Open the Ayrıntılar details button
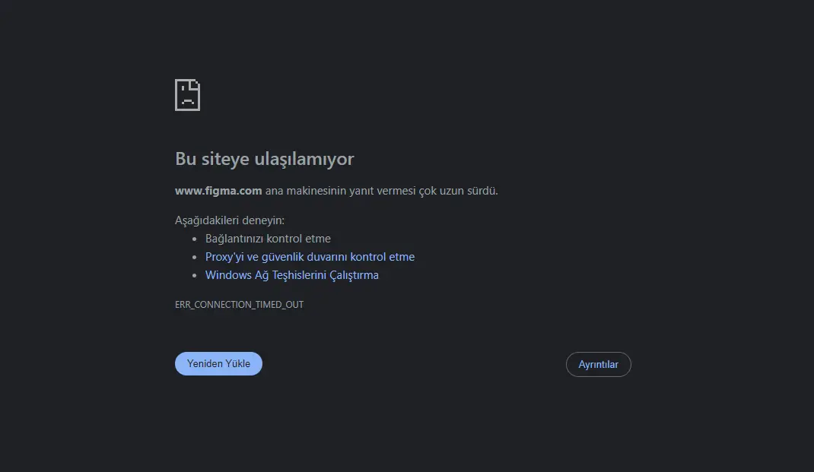The image size is (814, 472). [598, 365]
